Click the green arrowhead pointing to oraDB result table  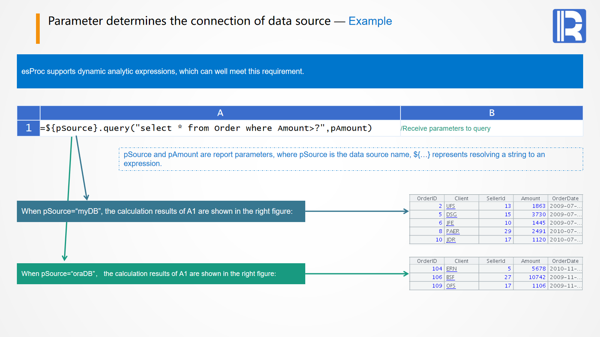[406, 274]
